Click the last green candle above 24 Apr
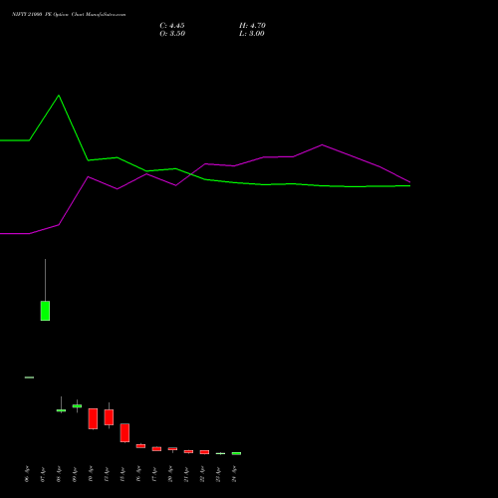The width and height of the screenshot is (498, 498). pos(236,453)
